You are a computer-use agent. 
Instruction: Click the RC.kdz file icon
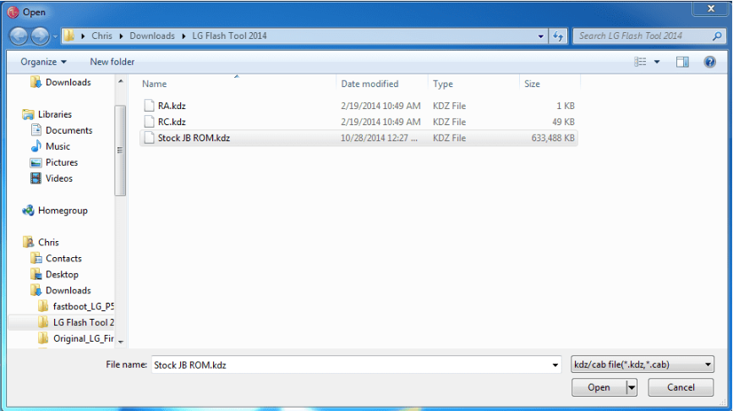click(x=149, y=122)
